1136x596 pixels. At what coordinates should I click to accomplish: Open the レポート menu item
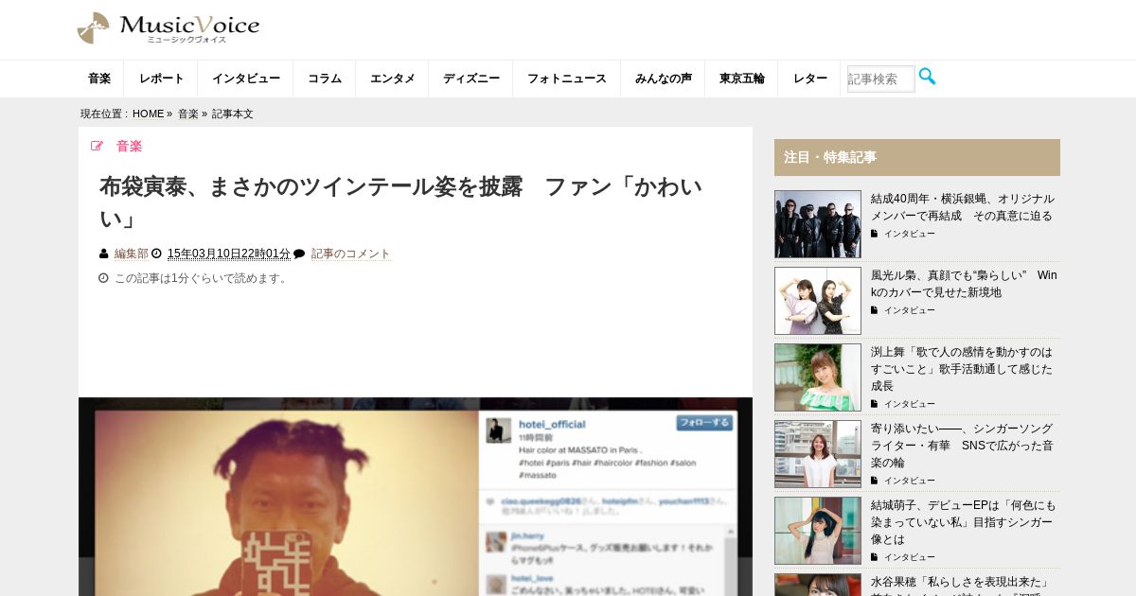click(x=162, y=79)
